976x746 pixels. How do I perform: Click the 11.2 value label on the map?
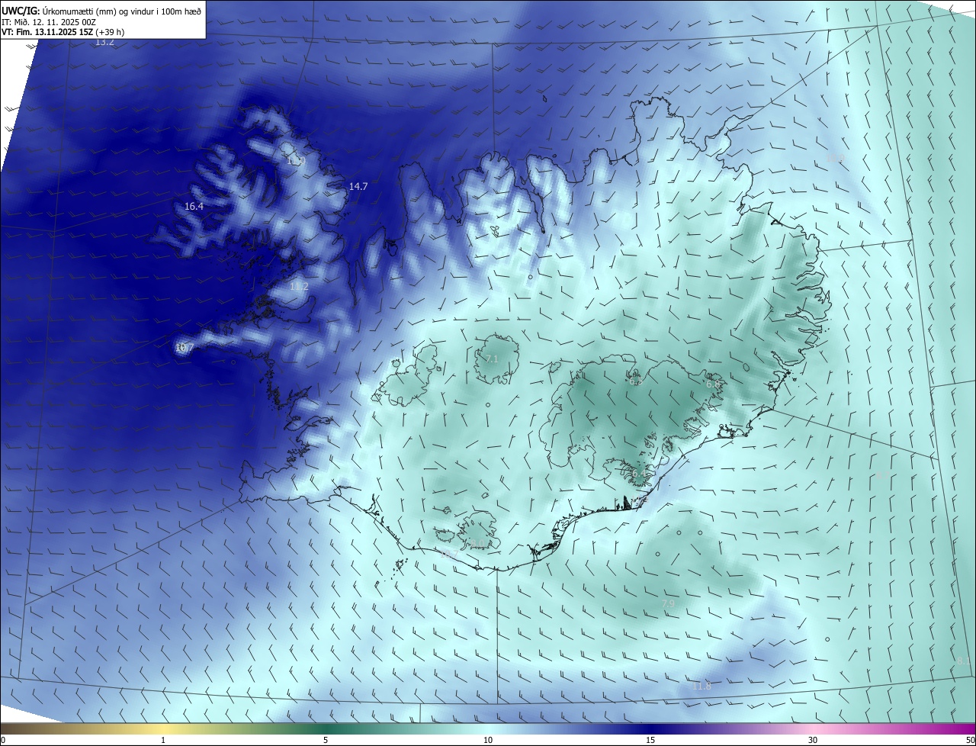[x=299, y=286]
